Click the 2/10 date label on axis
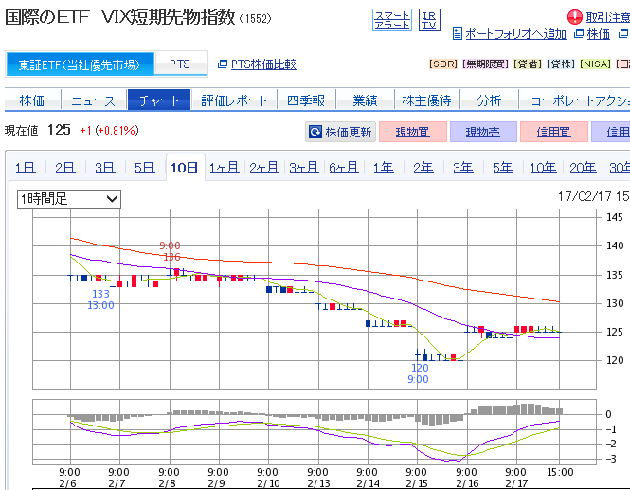Screen dimensions: 630x490 [268, 483]
